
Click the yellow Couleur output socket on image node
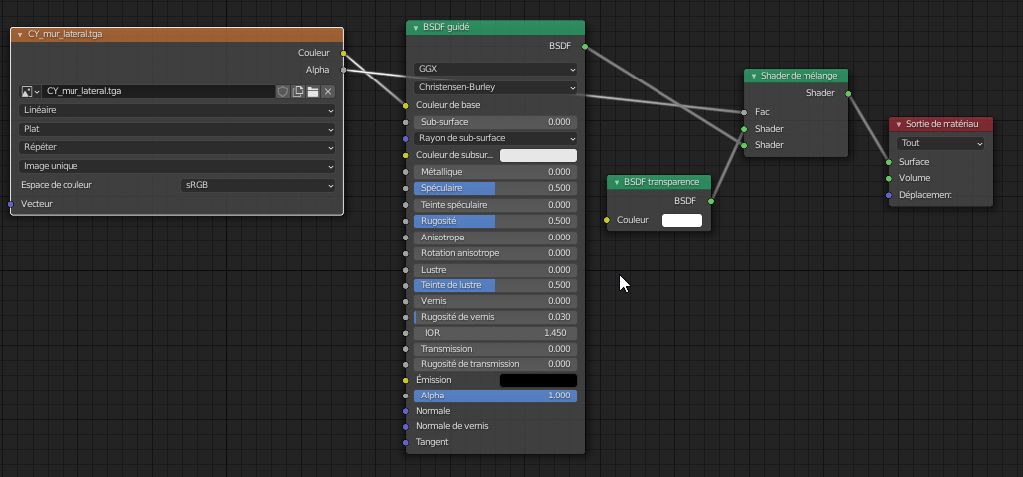click(343, 52)
